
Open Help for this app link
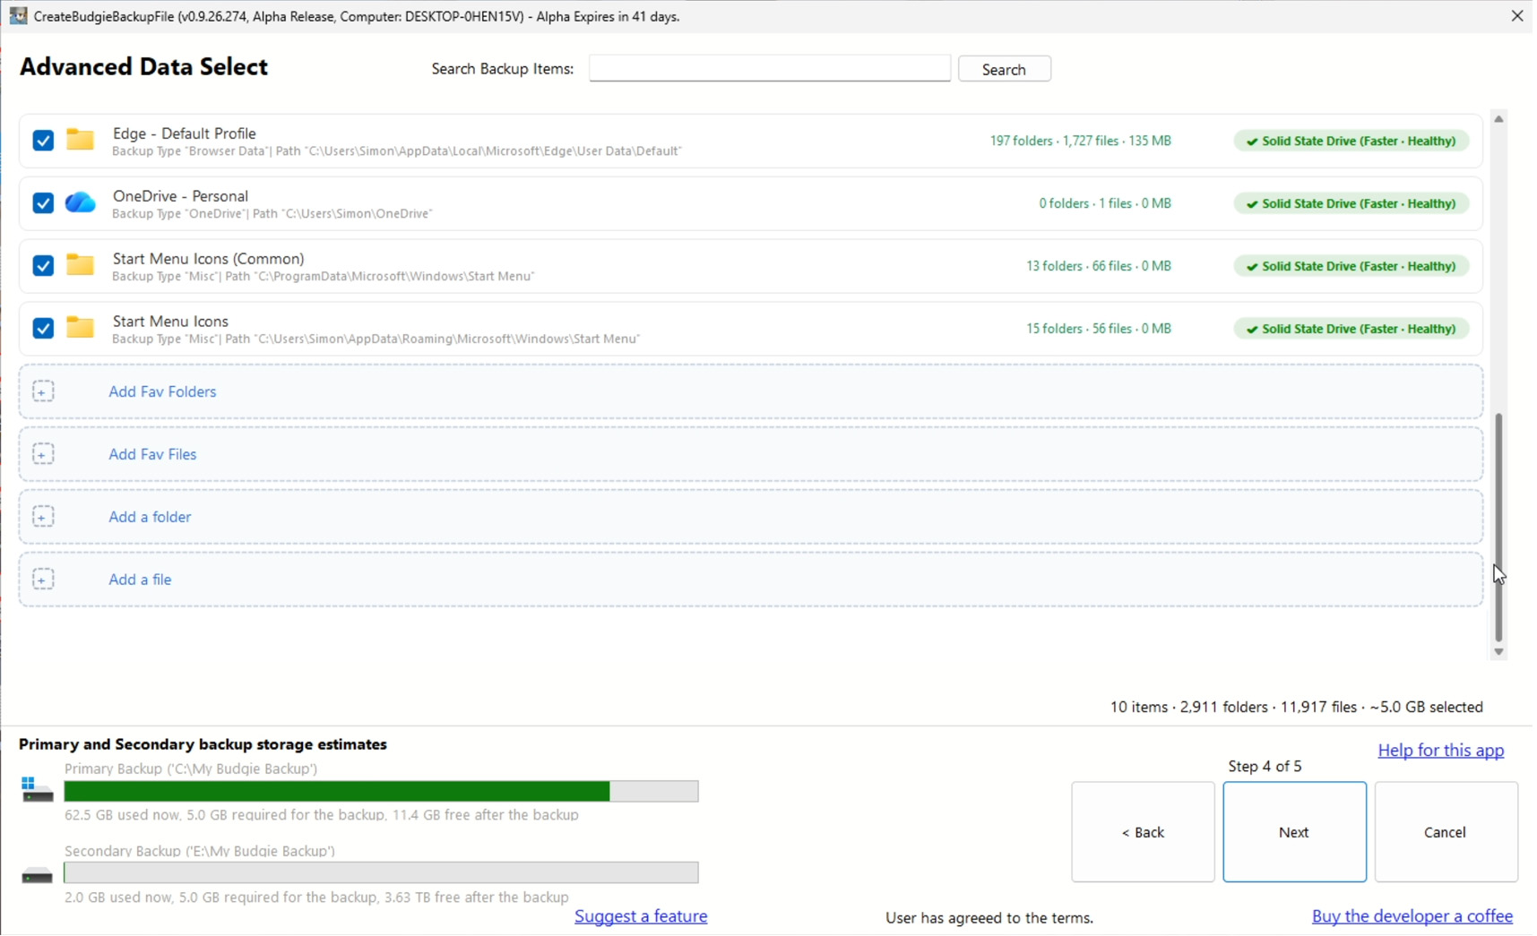coord(1440,751)
